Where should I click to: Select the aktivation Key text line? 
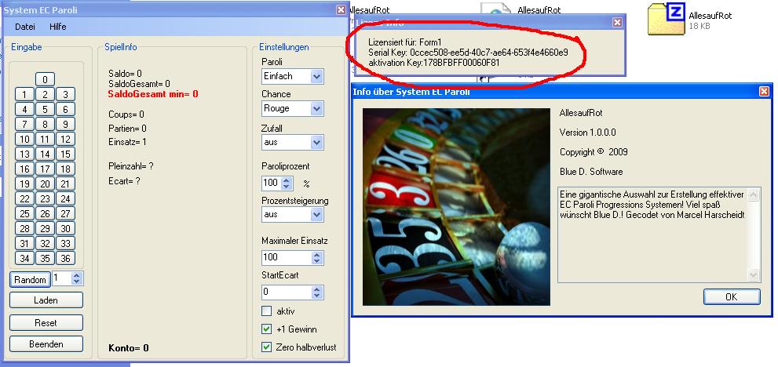click(434, 63)
